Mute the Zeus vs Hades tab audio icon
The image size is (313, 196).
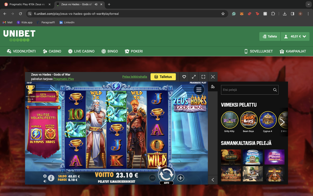[96, 4]
